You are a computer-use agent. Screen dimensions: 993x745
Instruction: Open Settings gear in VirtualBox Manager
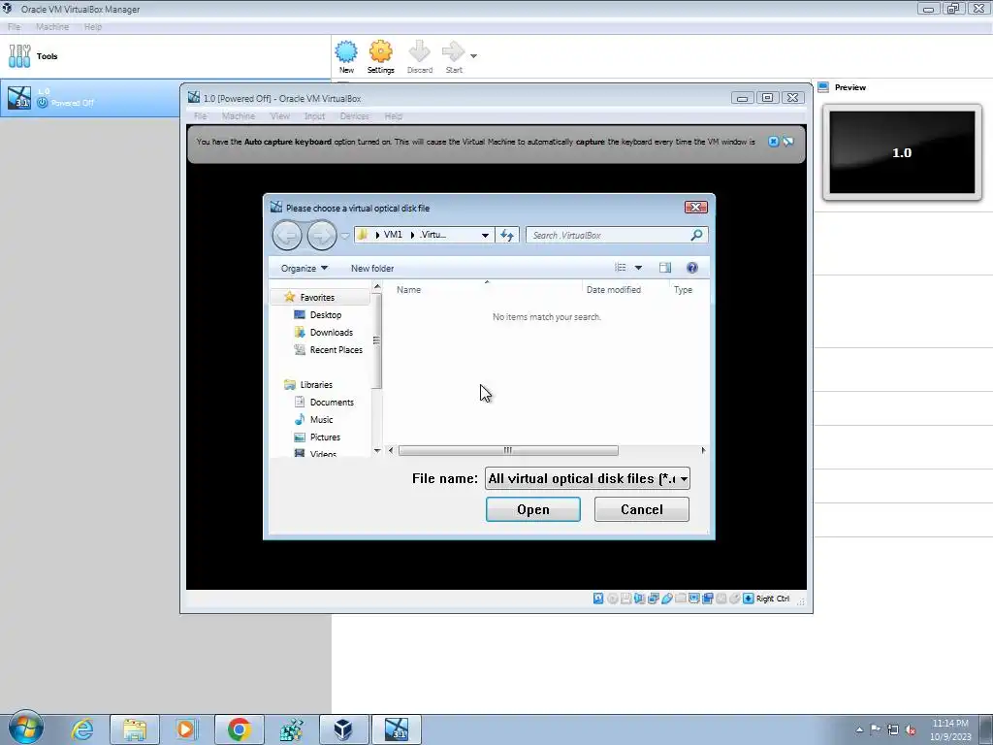tap(380, 57)
